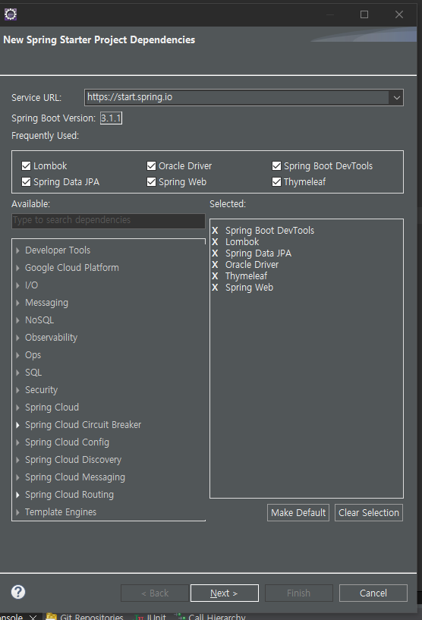The width and height of the screenshot is (422, 620).
Task: Remove Spring Boot DevTools via its X icon
Action: pyautogui.click(x=215, y=231)
